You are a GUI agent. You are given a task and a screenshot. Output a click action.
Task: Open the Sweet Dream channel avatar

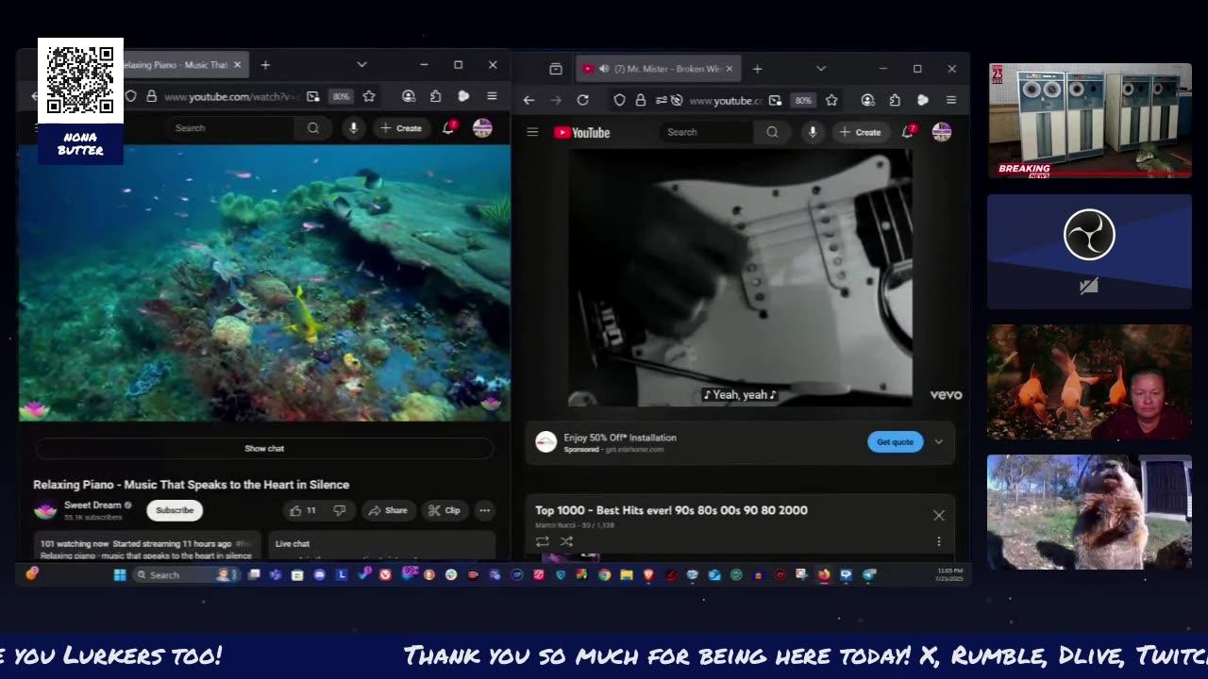(44, 510)
